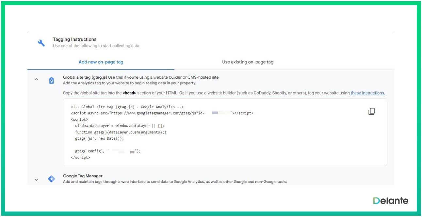
Task: Click 'Use one of the following' subtitle
Action: coord(96,46)
